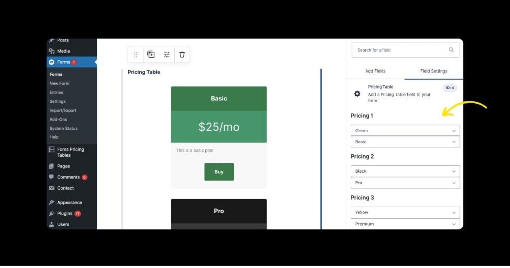Click the Media sidebar icon
Image resolution: width=510 pixels, height=268 pixels.
(51, 51)
